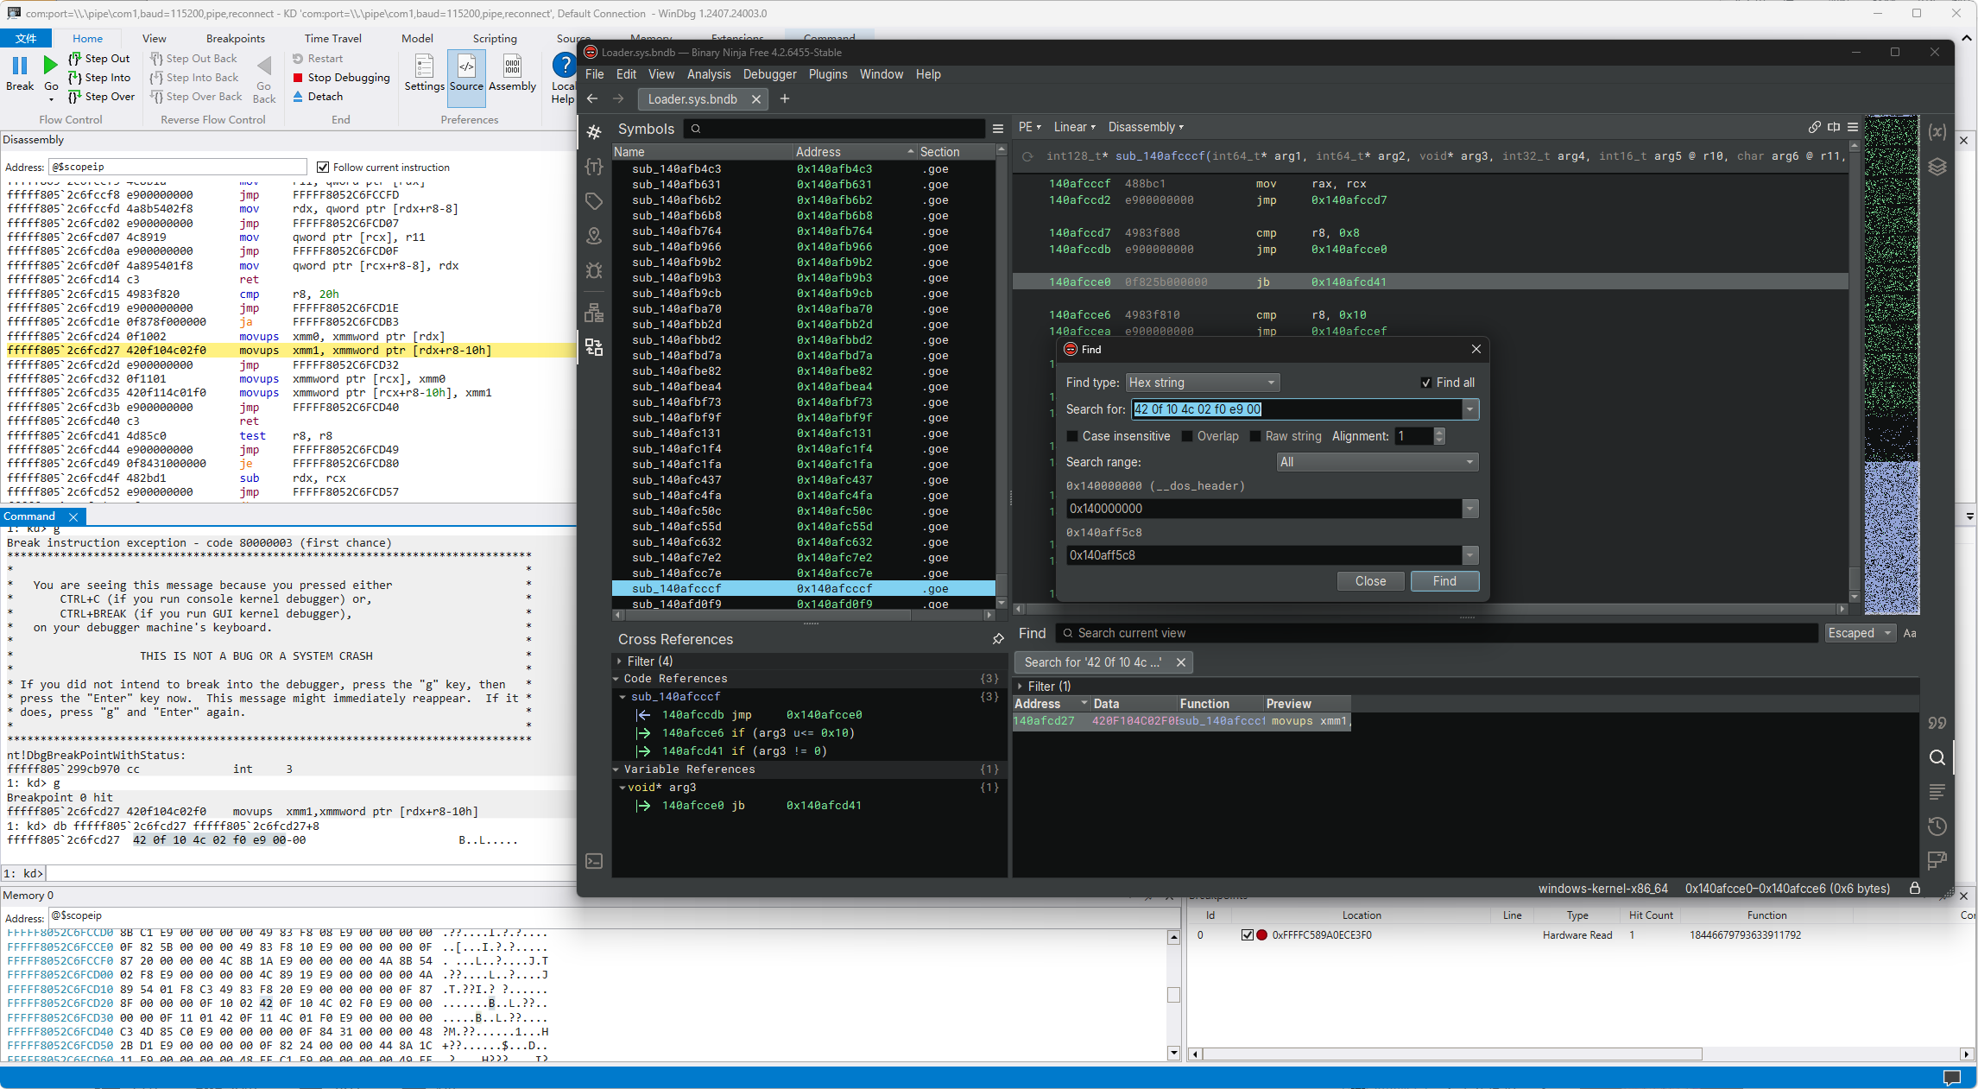The width and height of the screenshot is (1978, 1089).
Task: Pin the Cross References panel
Action: [x=998, y=639]
